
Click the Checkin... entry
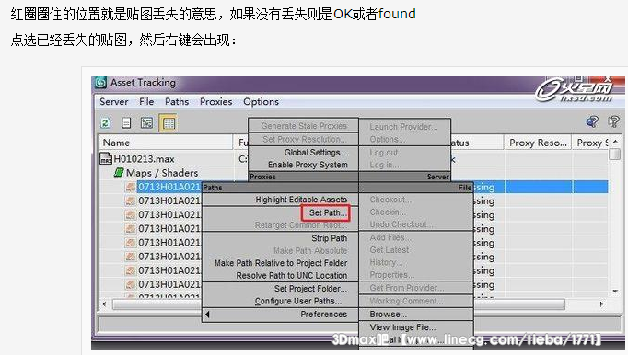click(x=388, y=212)
